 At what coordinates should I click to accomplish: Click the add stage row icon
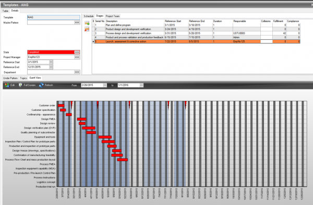point(87,23)
